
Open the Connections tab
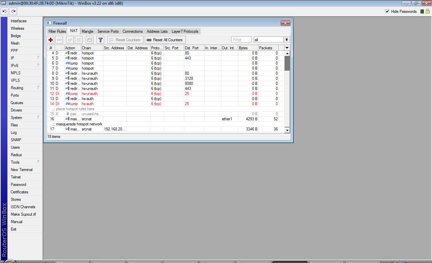(133, 31)
